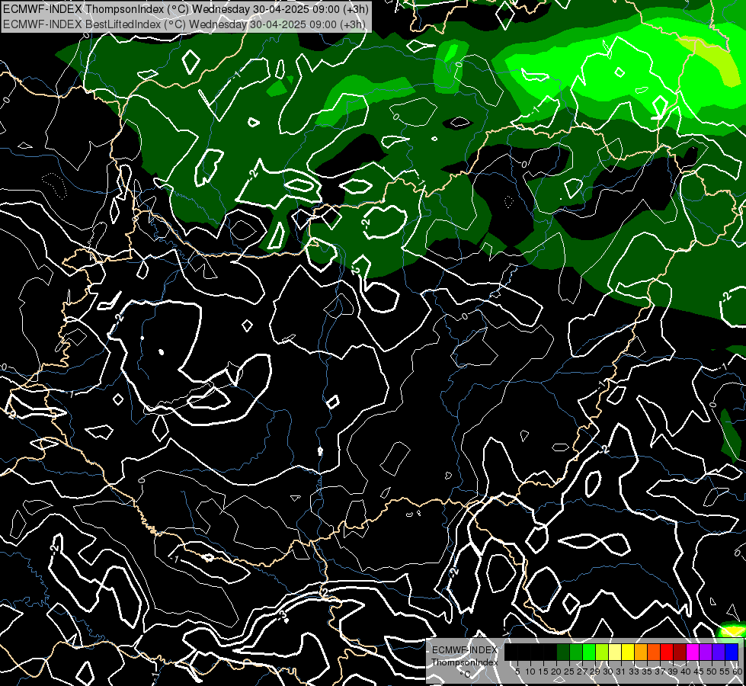Click legend tick value 5
The width and height of the screenshot is (746, 686).
[517, 672]
